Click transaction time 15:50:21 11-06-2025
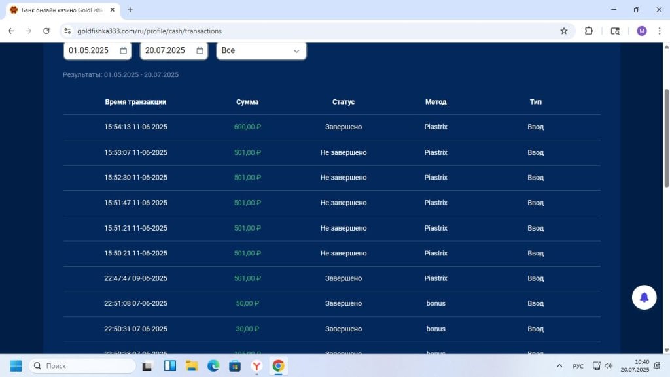Screen dimensions: 670x377 (x=135, y=253)
